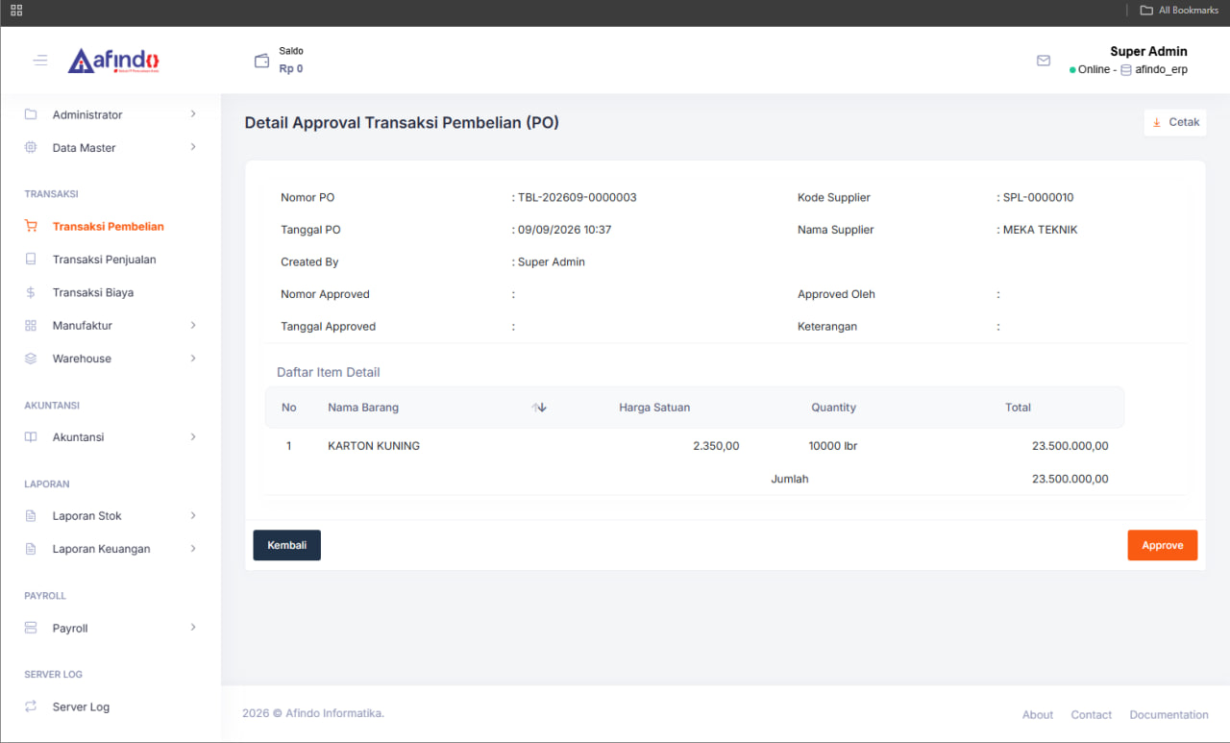Sort by Nama Barang column arrows
1230x743 pixels.
[539, 408]
